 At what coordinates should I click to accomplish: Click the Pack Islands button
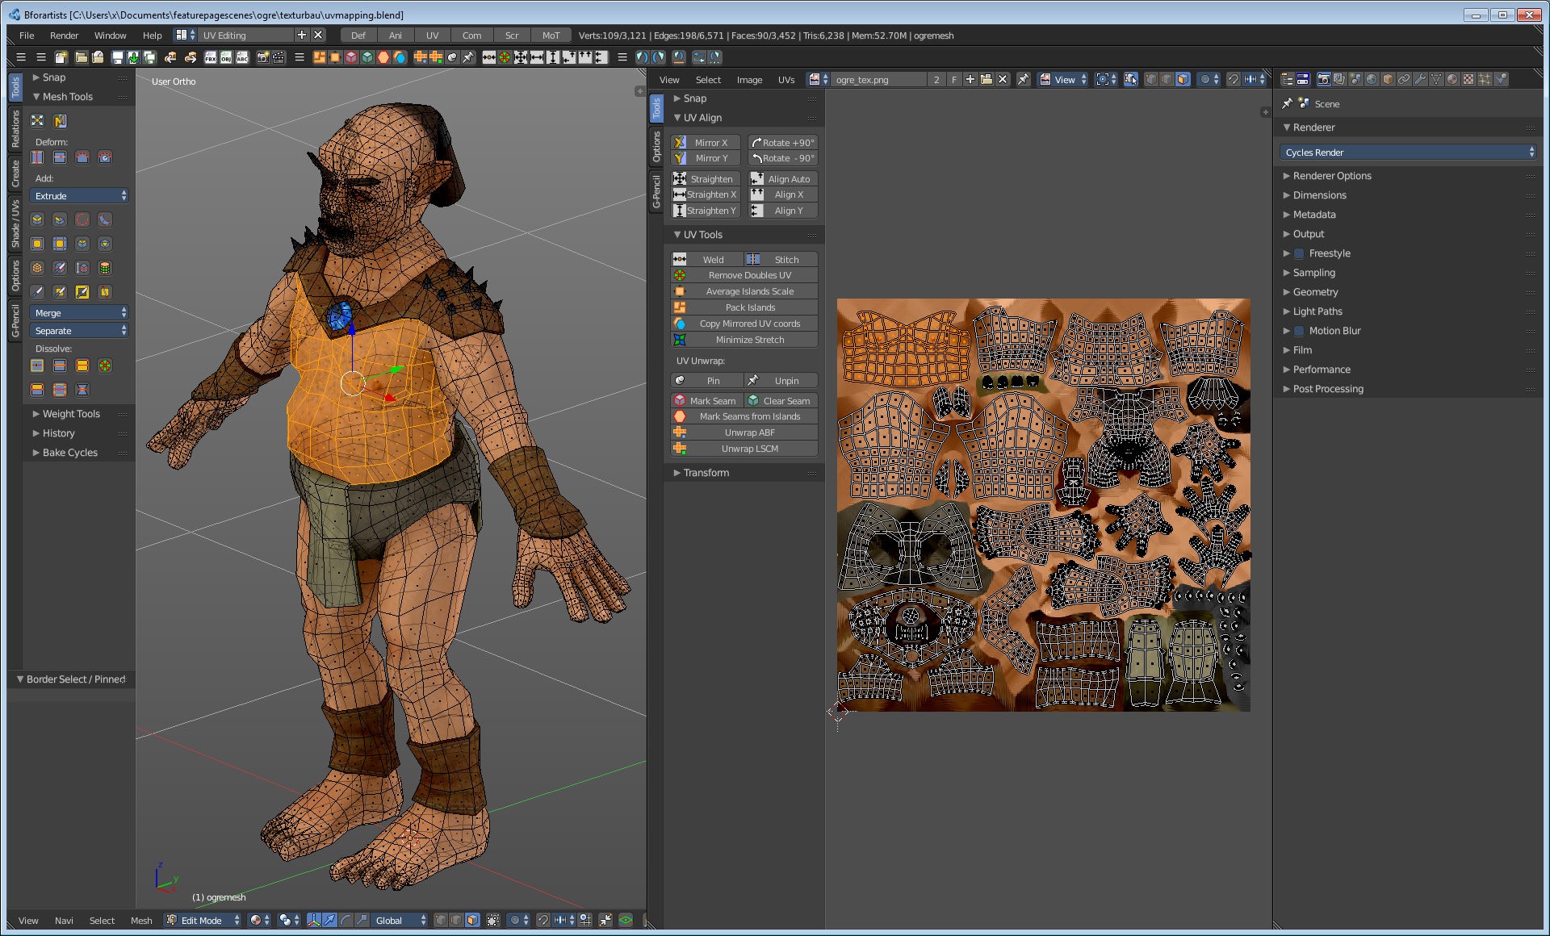coord(748,307)
